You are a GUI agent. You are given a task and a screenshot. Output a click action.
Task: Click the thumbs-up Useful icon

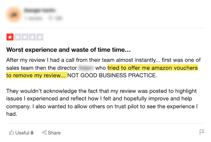point(11,133)
